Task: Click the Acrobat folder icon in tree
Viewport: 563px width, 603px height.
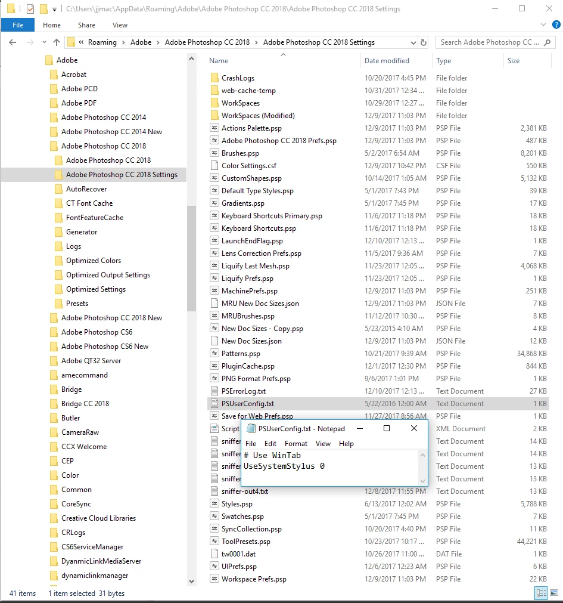Action: click(x=54, y=75)
